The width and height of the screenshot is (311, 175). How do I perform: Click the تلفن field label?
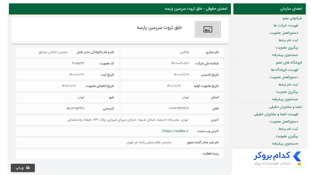point(215,108)
